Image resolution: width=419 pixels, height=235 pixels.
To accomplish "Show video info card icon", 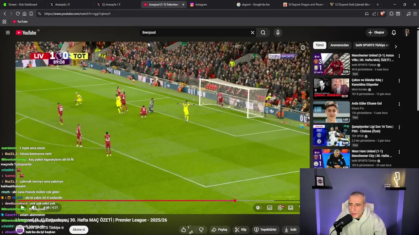I will coord(303,48).
